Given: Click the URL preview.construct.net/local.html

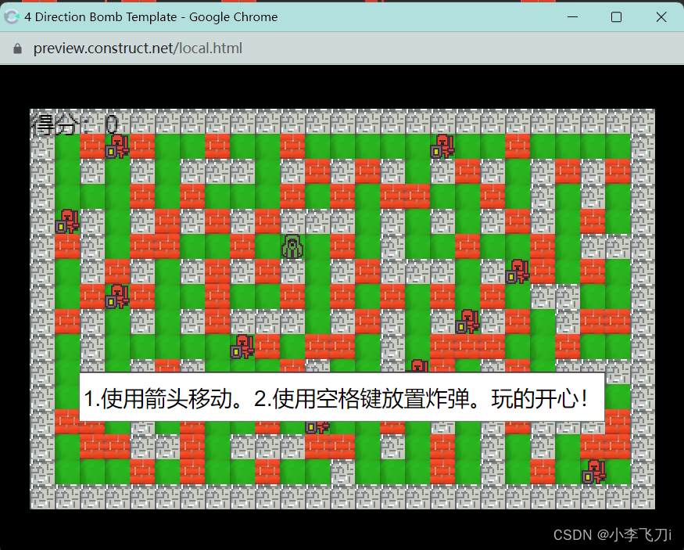Looking at the screenshot, I should [x=138, y=48].
